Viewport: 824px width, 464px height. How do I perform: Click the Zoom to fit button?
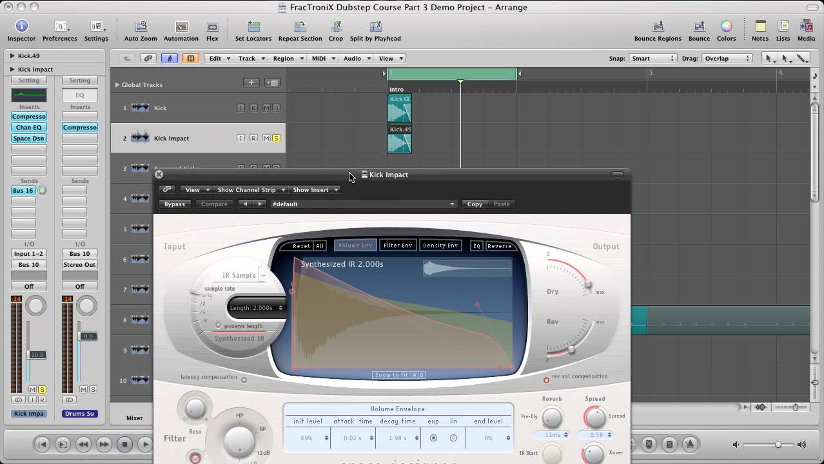pos(391,374)
